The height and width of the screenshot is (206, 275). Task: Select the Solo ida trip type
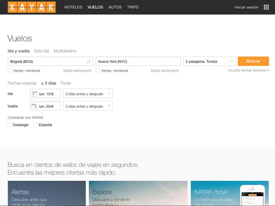click(x=41, y=51)
